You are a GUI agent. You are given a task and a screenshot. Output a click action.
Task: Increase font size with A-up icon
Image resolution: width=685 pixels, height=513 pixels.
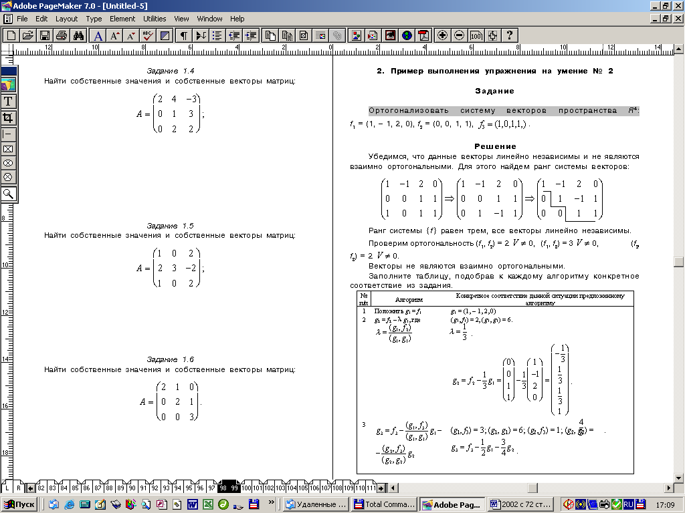coord(115,35)
